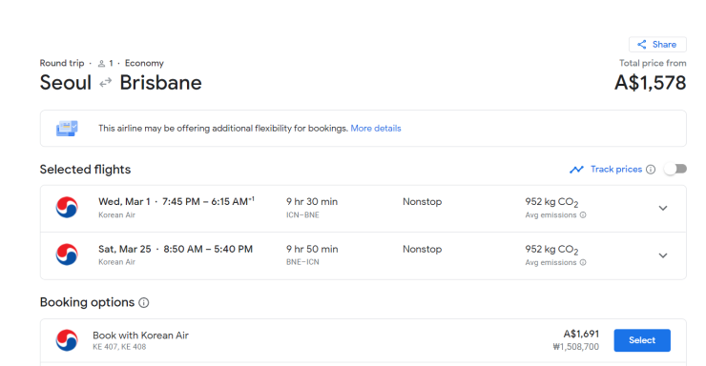Click Avg emissions info icon on BNE–ICN flight
The image size is (706, 366).
click(583, 262)
